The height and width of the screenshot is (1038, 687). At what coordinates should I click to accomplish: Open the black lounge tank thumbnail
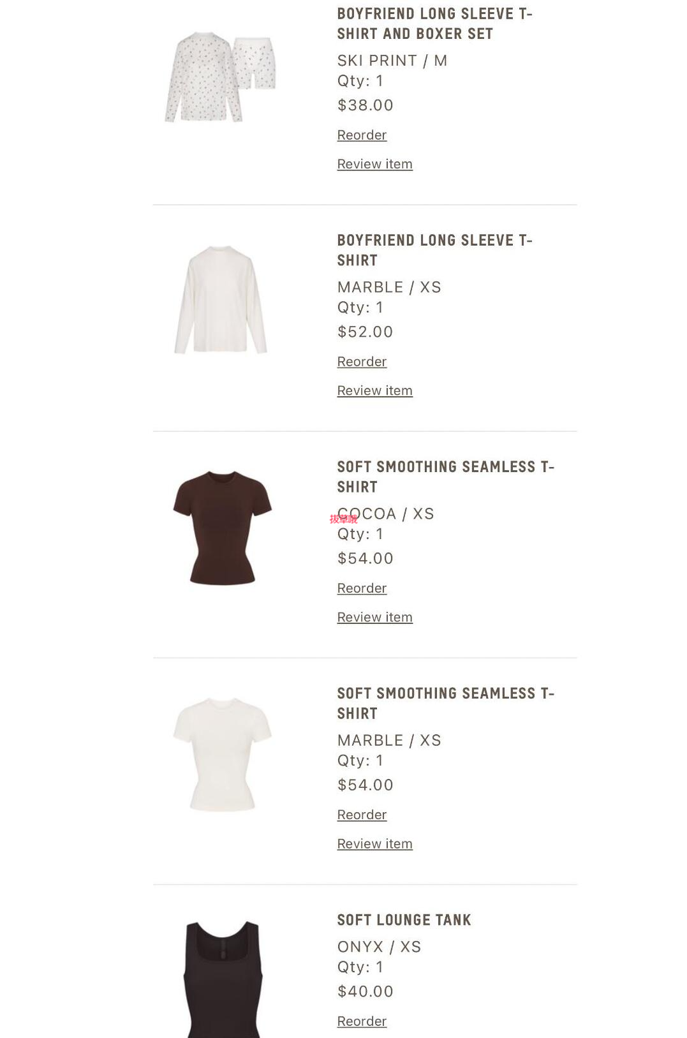tap(223, 979)
